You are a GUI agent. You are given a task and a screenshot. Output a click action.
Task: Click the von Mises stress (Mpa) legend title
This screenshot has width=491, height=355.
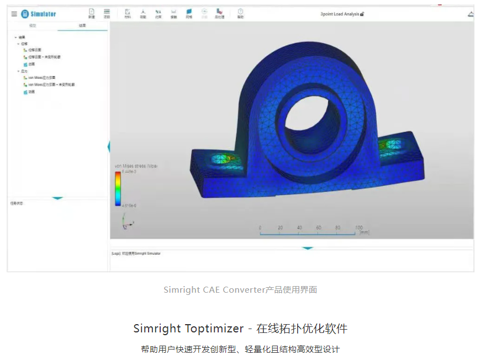(136, 166)
